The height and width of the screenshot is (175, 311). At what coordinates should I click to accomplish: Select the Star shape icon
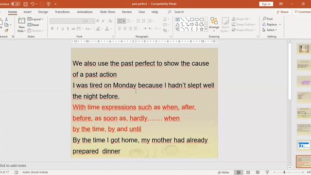[202, 29]
